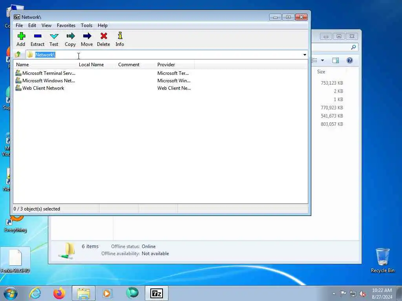Launch Firefox from the taskbar
Viewport: 402px width, 301px height.
point(59,293)
